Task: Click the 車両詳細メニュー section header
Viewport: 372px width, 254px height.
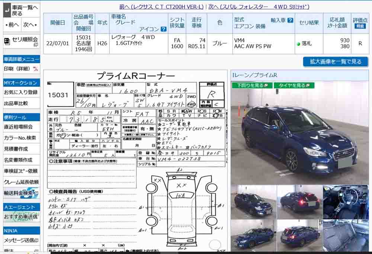Action: pyautogui.click(x=22, y=59)
